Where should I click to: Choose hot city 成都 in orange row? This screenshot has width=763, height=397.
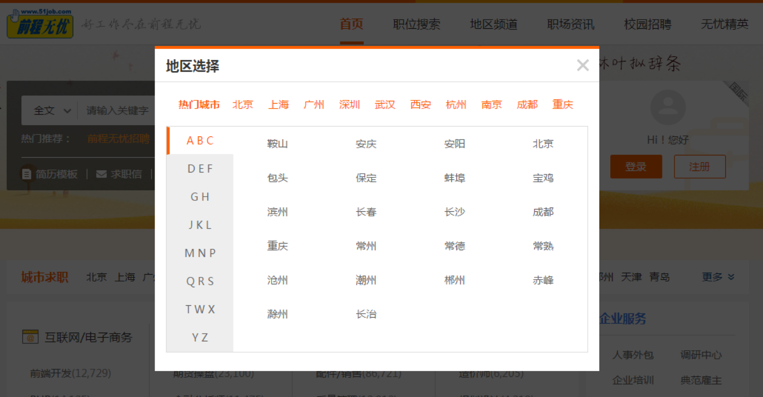click(x=527, y=104)
